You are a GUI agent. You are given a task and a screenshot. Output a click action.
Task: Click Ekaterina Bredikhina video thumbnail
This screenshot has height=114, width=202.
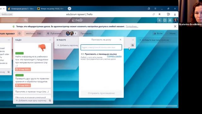[190, 13]
